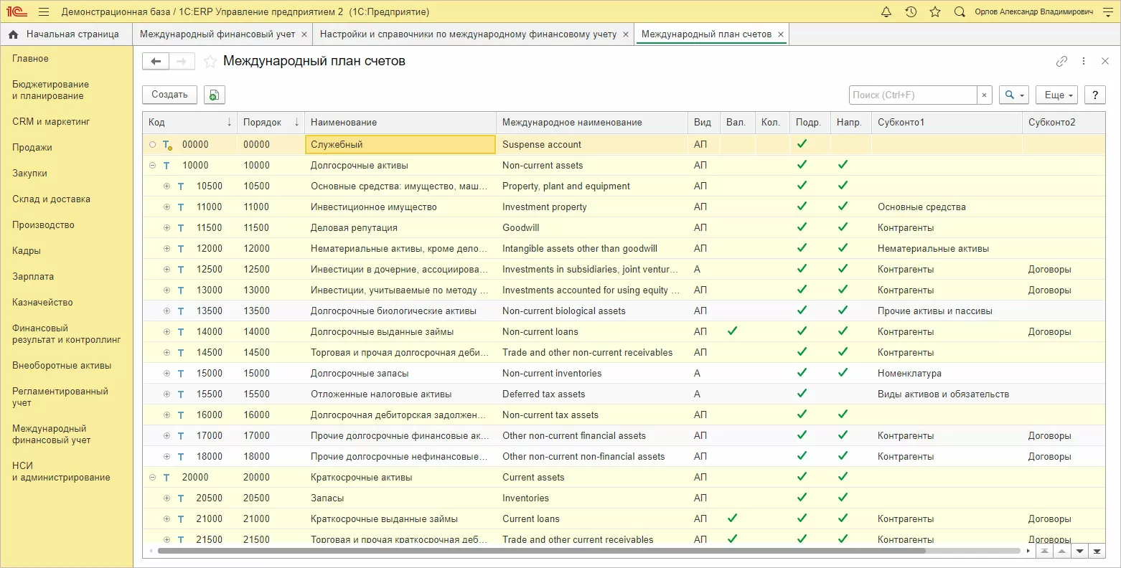The width and height of the screenshot is (1121, 568).
Task: Click the Поиск search input field
Action: (912, 95)
